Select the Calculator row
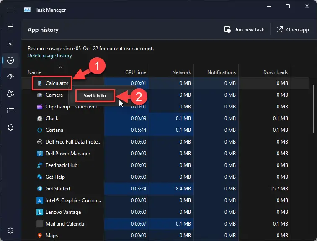This screenshot has height=241, width=317. pos(165,83)
